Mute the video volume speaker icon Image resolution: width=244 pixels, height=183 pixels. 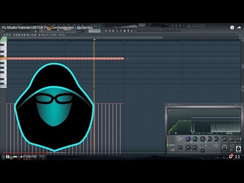[21, 157]
